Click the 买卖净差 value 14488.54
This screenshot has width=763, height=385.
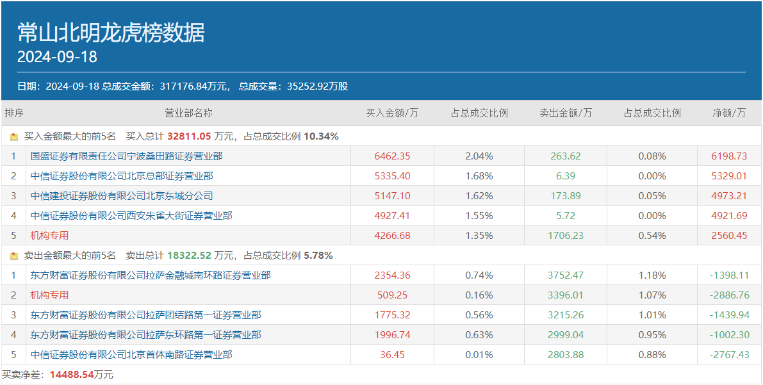[72, 375]
